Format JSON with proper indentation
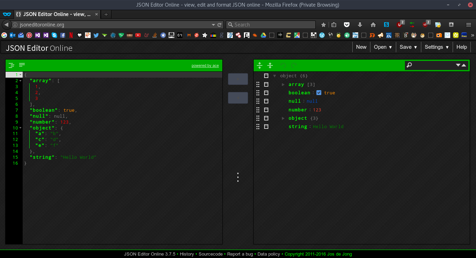 [x=11, y=65]
